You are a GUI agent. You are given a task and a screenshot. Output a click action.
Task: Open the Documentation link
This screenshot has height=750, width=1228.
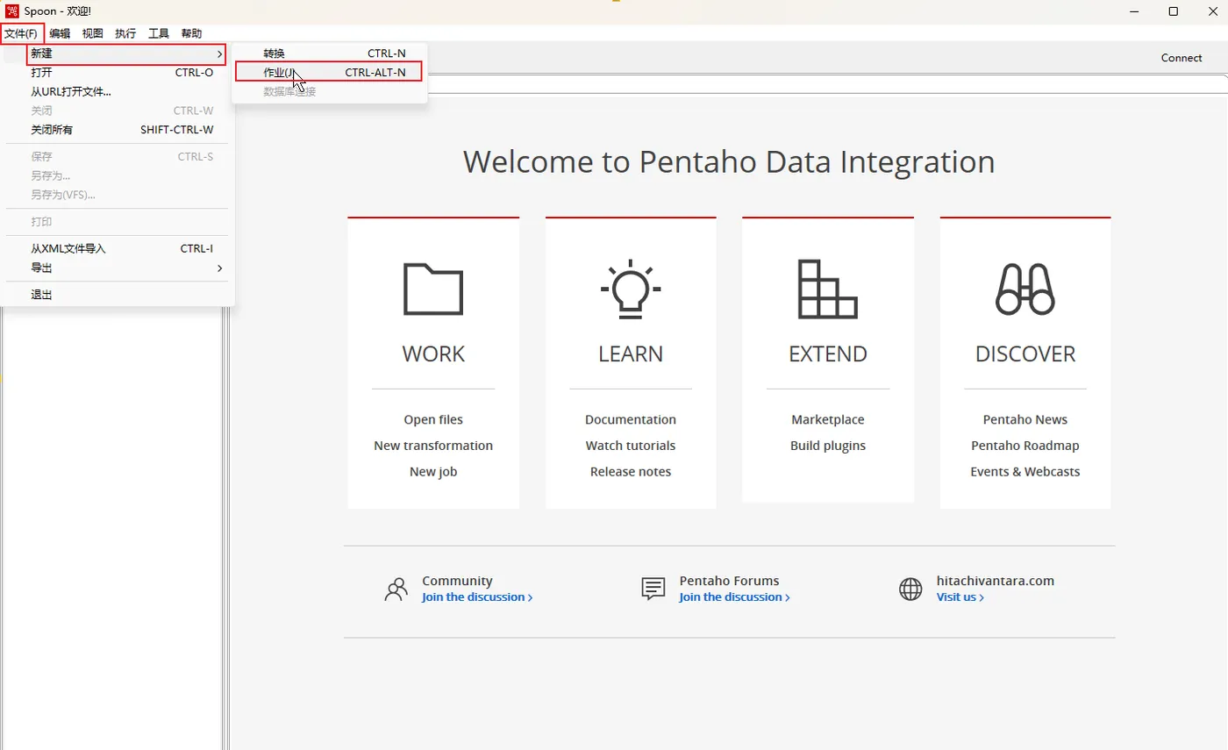click(x=631, y=419)
